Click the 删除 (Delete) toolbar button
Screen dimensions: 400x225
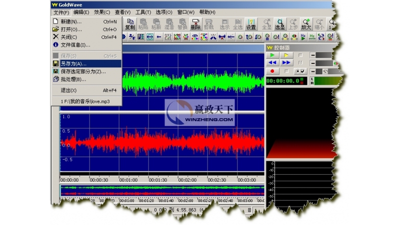195,24
